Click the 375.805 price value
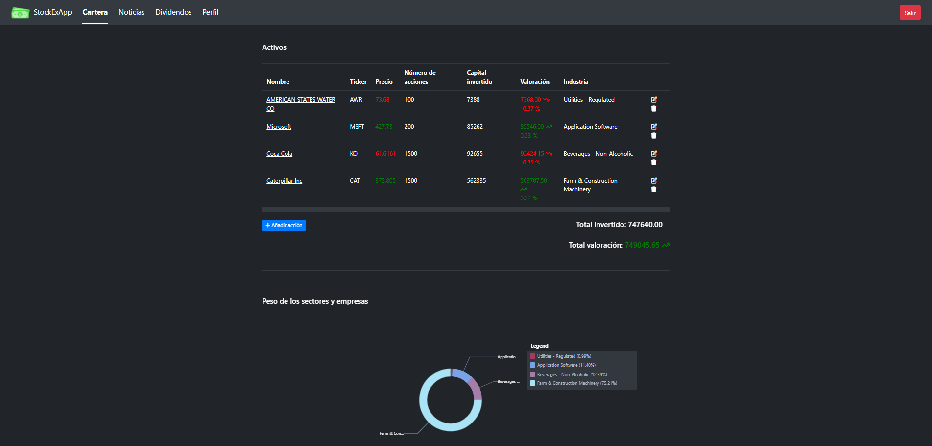This screenshot has width=932, height=446. [385, 181]
